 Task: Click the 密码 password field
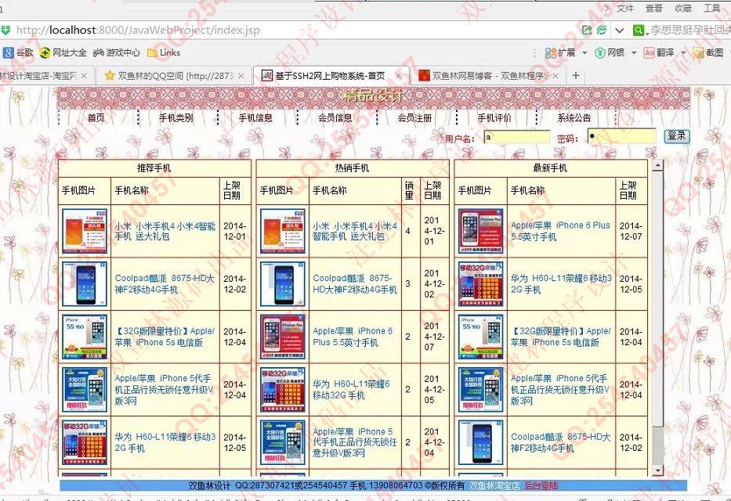pos(621,136)
